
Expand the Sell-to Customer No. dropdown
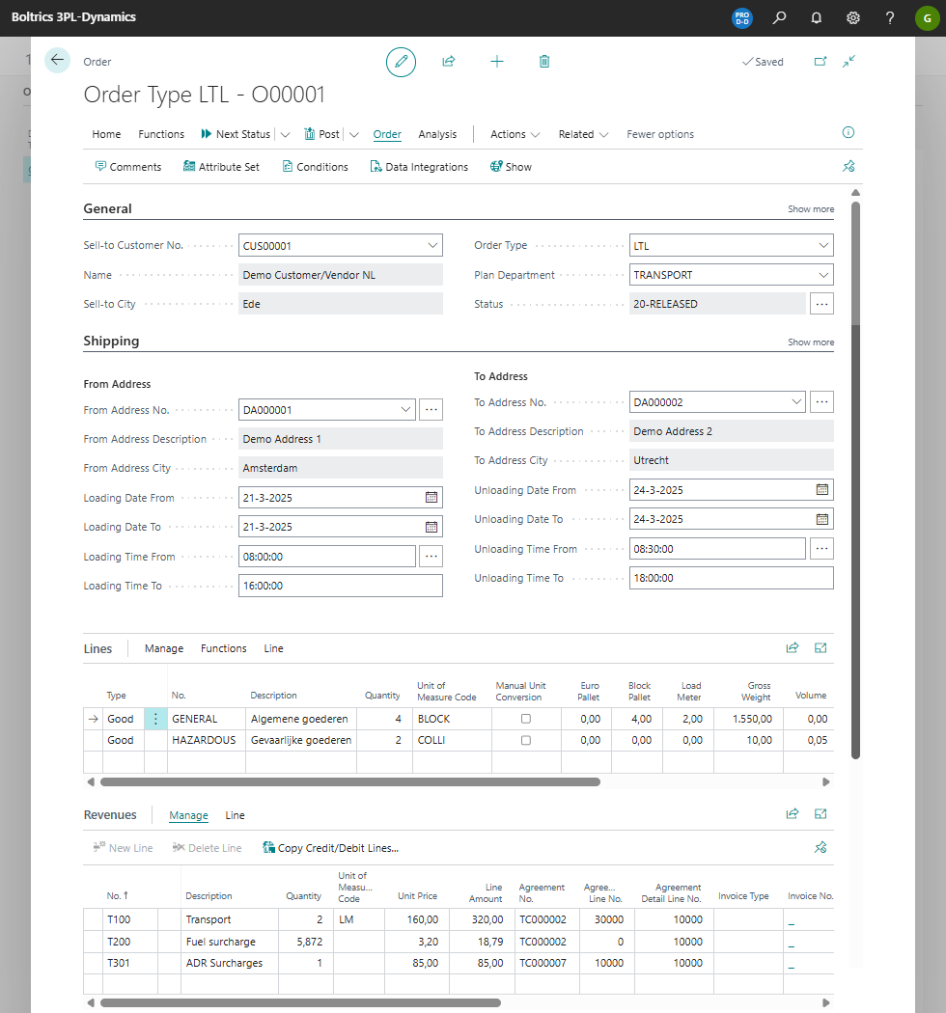click(x=432, y=246)
